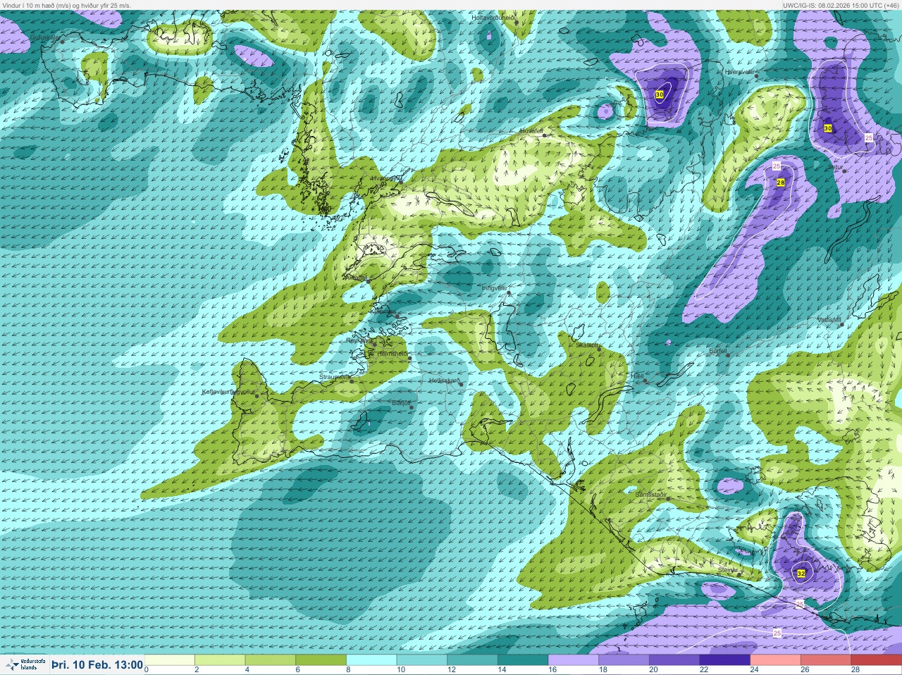Click the yellow 32 gust marker near Steinar
The height and width of the screenshot is (675, 902).
(801, 574)
